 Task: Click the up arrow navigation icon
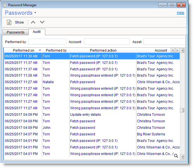pyautogui.click(x=33, y=22)
